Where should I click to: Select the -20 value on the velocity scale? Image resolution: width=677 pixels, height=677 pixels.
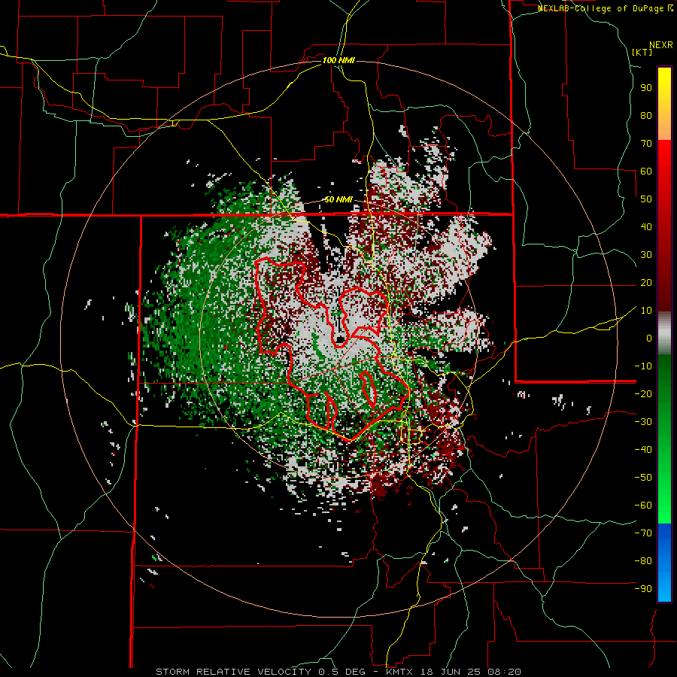[x=643, y=393]
